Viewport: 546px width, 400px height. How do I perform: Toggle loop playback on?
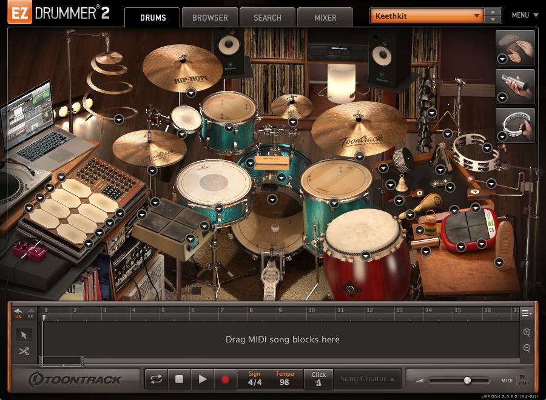156,379
